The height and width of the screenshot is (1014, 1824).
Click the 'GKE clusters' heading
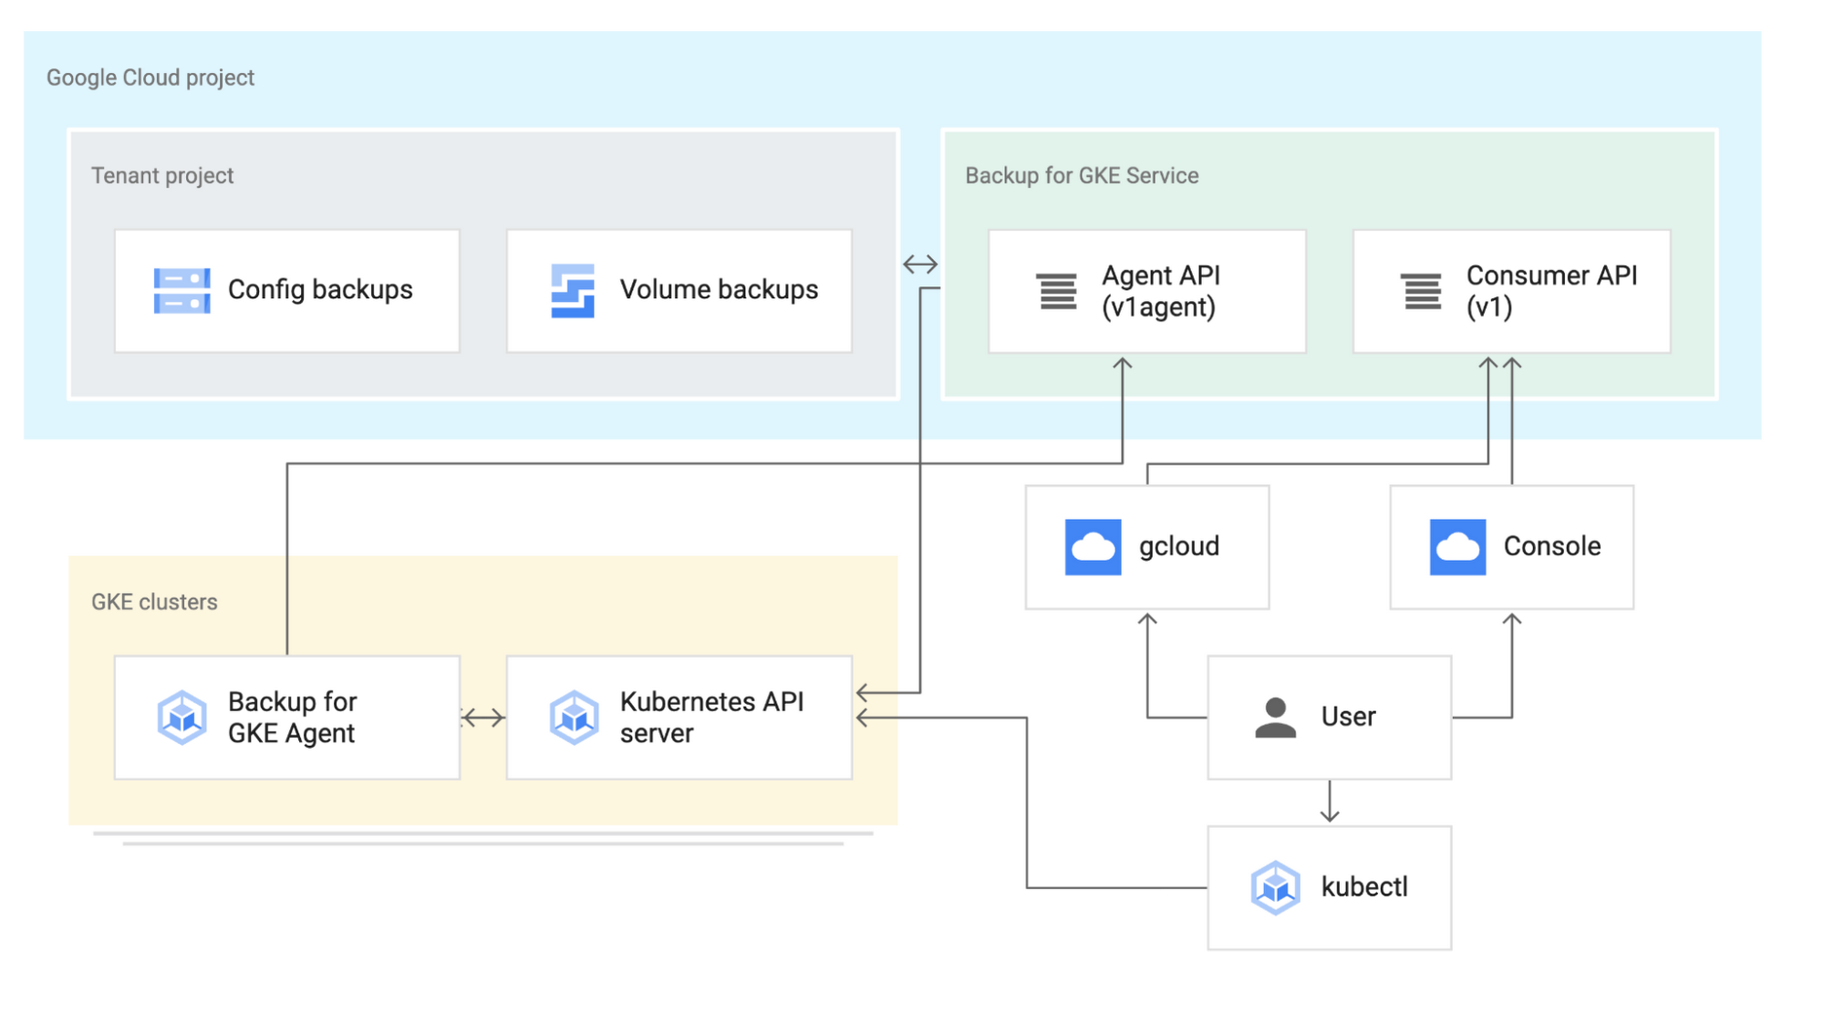click(154, 602)
